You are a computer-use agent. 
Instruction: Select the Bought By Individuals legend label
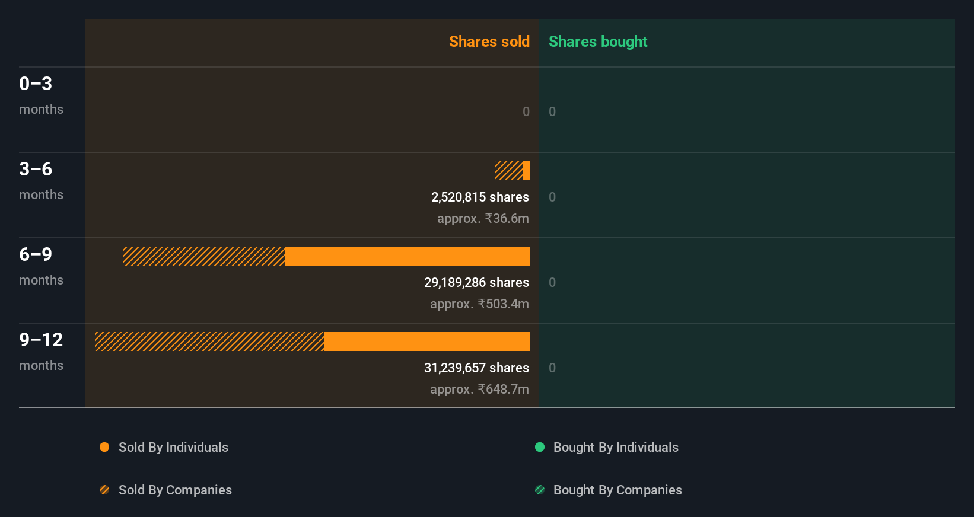pos(616,448)
